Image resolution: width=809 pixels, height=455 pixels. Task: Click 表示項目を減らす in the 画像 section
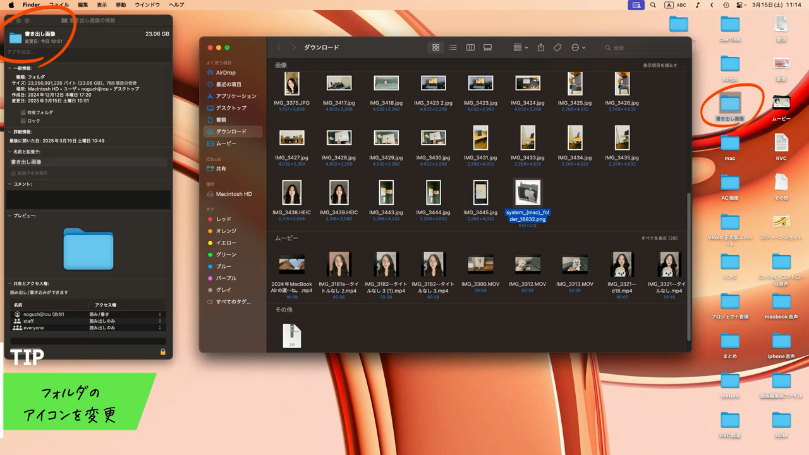pyautogui.click(x=660, y=66)
